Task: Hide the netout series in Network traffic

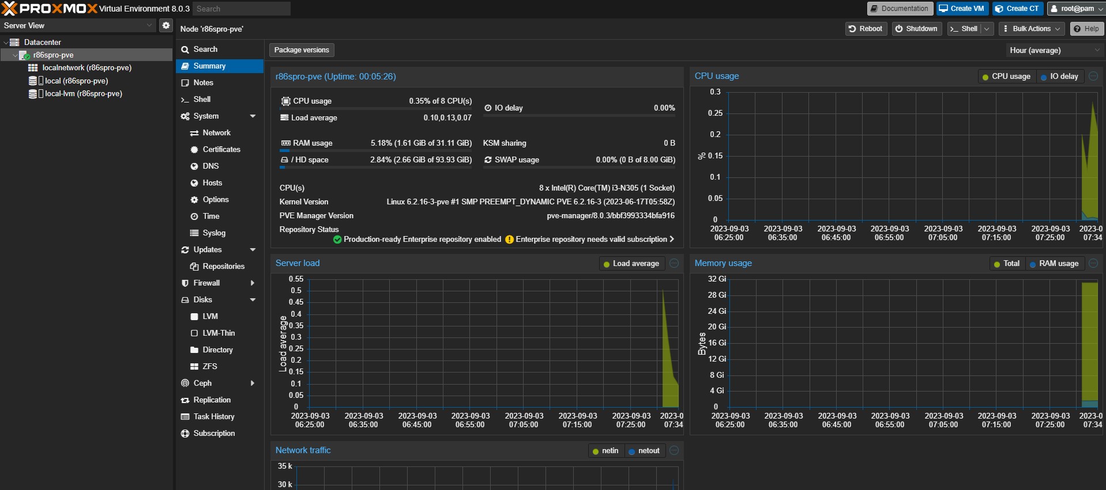Action: tap(644, 451)
